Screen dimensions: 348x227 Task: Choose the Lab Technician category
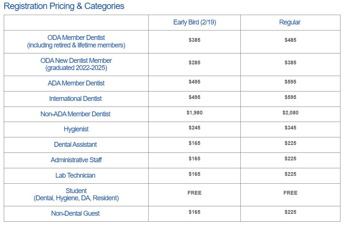(x=76, y=175)
